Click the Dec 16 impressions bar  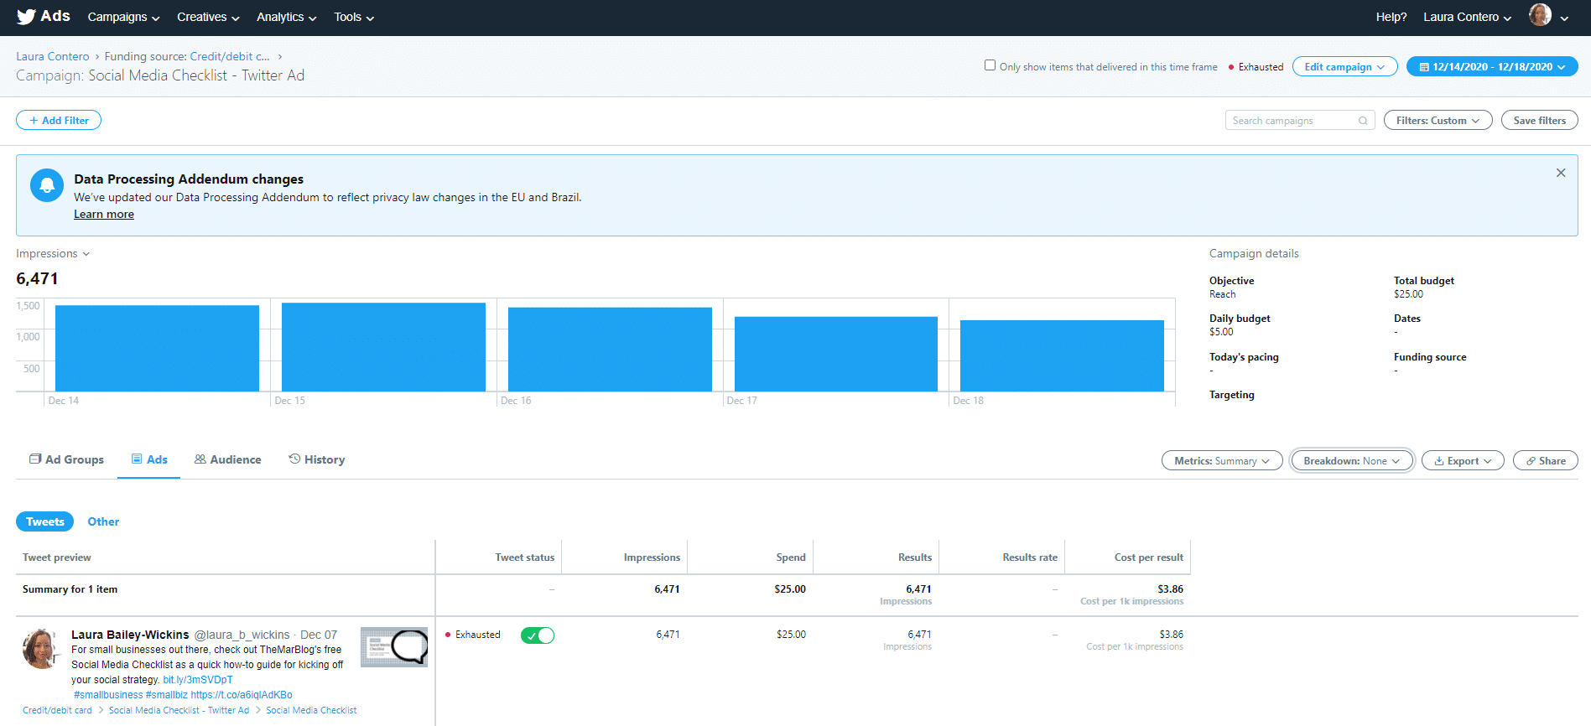610,350
